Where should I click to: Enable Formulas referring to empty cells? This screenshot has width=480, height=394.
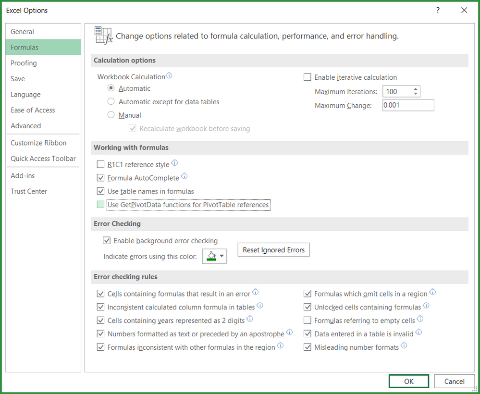(x=308, y=320)
